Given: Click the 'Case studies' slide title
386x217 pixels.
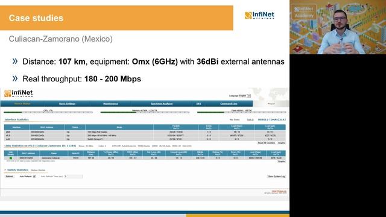Looking at the screenshot, I should click(36, 18).
